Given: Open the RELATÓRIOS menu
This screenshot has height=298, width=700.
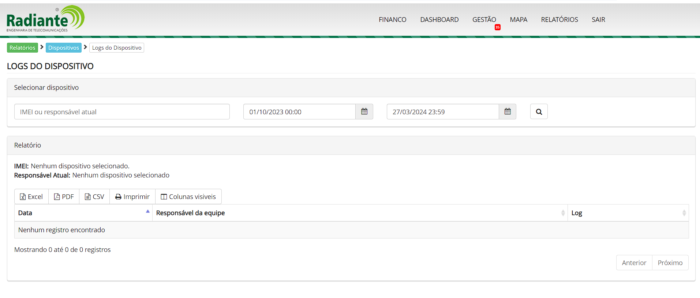Looking at the screenshot, I should (559, 20).
